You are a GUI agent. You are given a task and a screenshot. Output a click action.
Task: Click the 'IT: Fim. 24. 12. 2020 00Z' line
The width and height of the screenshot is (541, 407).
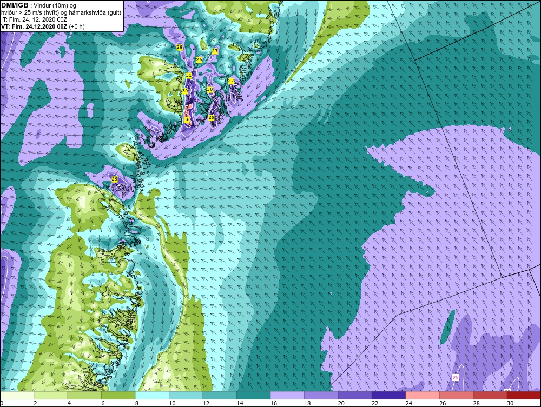[x=34, y=19]
